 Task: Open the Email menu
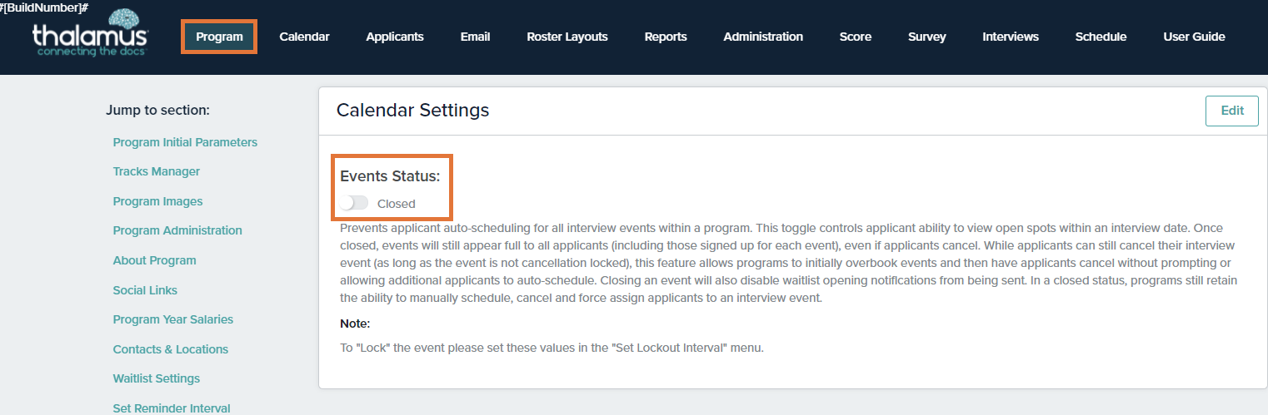point(475,37)
